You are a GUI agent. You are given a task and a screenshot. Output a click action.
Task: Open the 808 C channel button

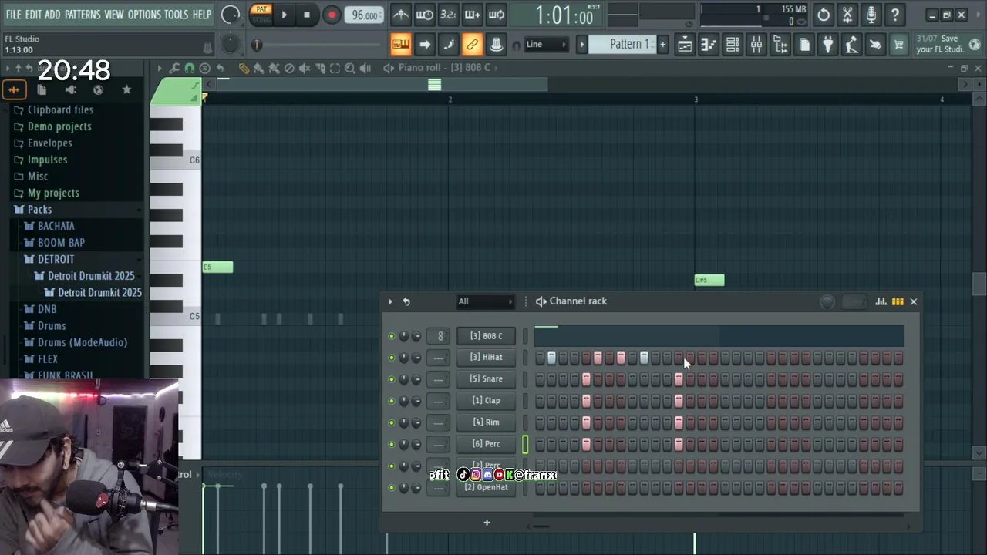486,336
